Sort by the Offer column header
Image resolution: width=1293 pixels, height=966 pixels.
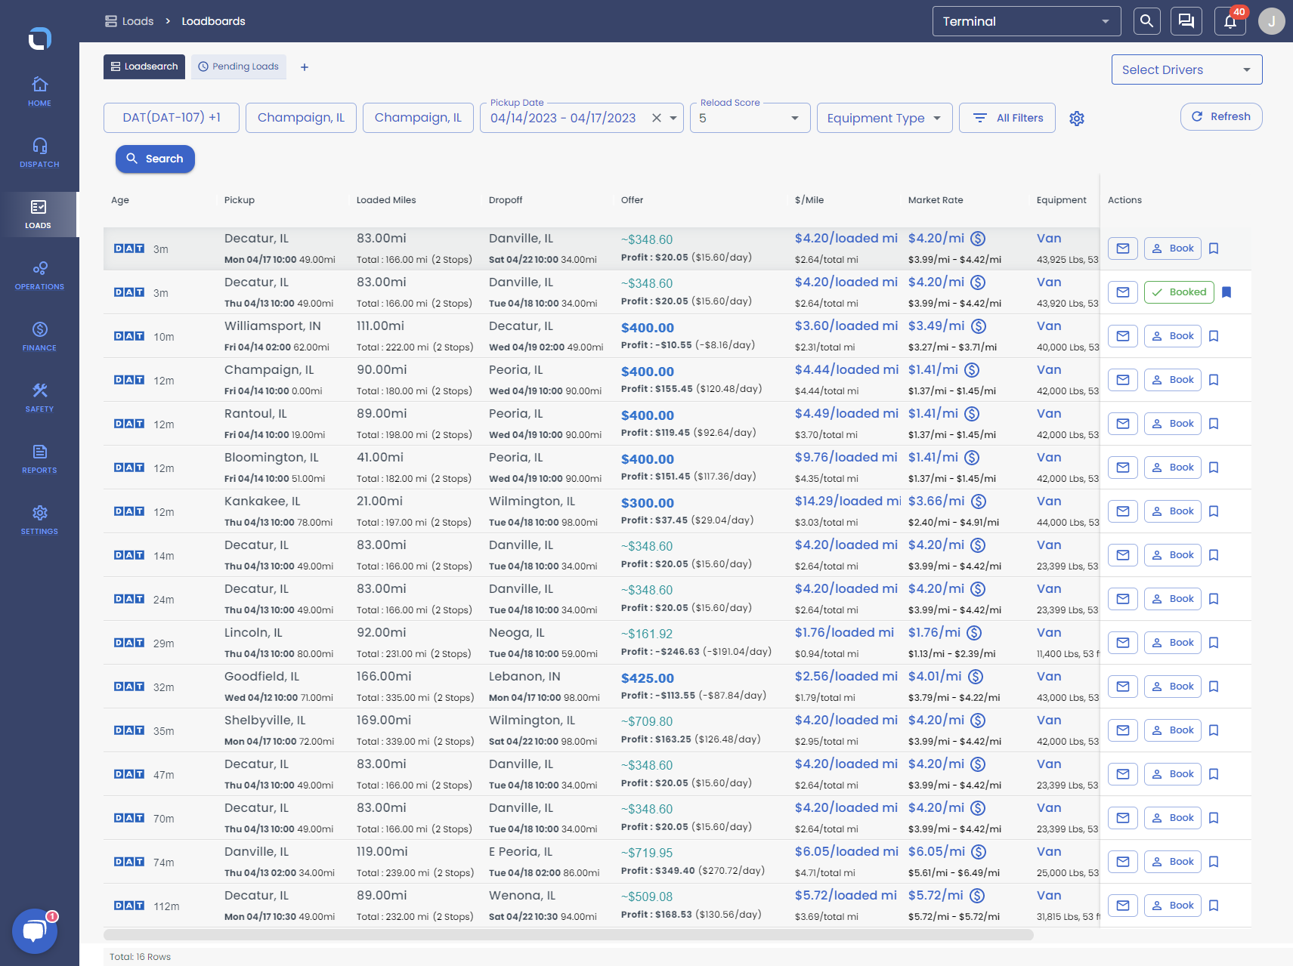coord(632,200)
